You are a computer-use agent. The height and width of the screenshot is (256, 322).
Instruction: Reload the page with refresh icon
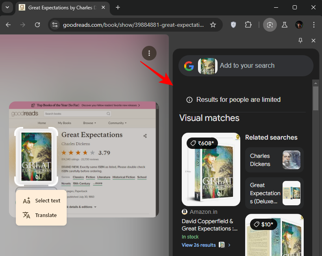point(37,25)
